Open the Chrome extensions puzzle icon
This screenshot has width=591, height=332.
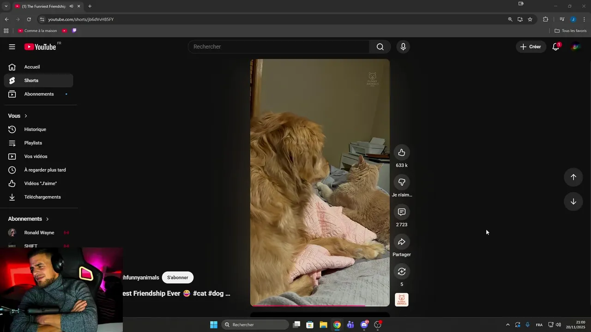[x=546, y=19]
